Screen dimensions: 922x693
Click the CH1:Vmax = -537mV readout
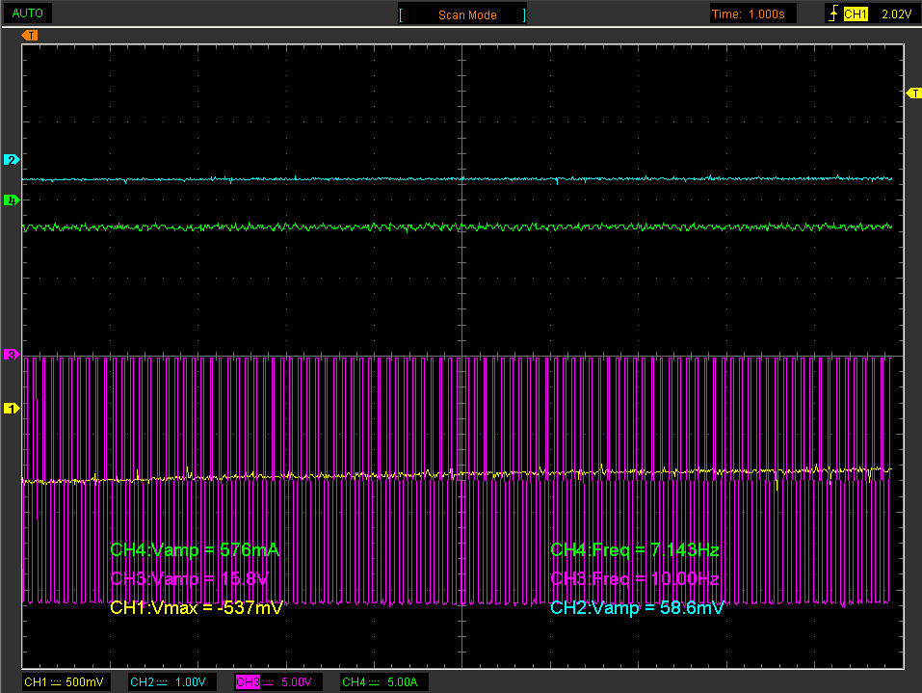click(x=197, y=608)
